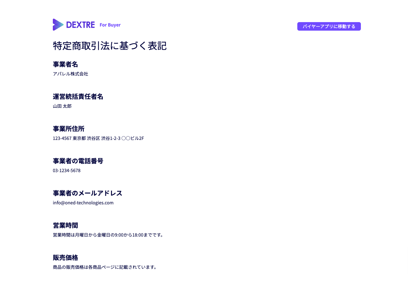Click the DEXTRE logo icon
Viewport: 408px width, 283px height.
[58, 25]
